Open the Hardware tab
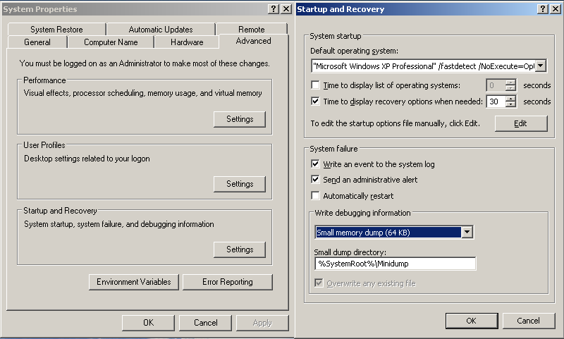This screenshot has width=564, height=339. pos(187,42)
